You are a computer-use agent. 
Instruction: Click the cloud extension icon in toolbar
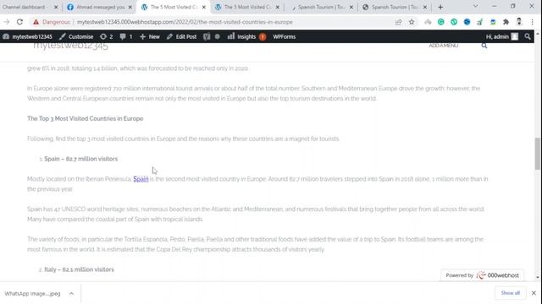(428, 22)
